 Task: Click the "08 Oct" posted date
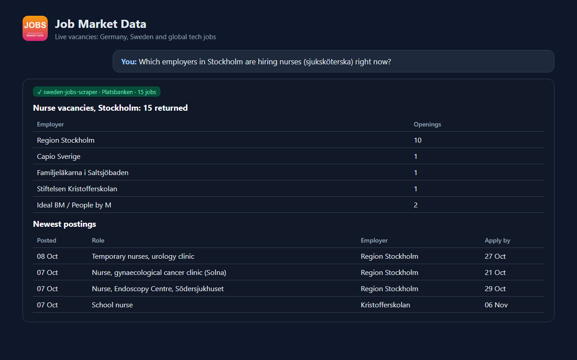click(x=47, y=256)
